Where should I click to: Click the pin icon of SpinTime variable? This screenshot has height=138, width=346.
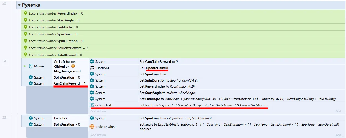pos(26,34)
